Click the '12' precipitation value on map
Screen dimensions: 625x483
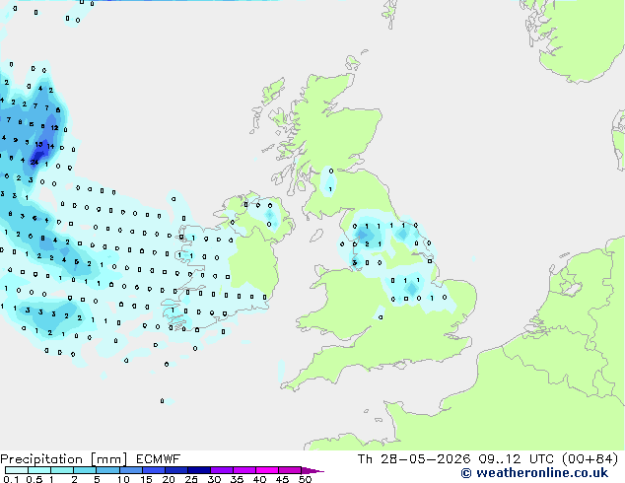click(54, 128)
